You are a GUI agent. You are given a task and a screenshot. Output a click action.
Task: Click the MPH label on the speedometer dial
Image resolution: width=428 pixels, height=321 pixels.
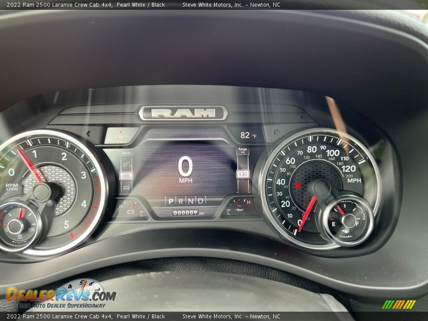[x=354, y=181]
